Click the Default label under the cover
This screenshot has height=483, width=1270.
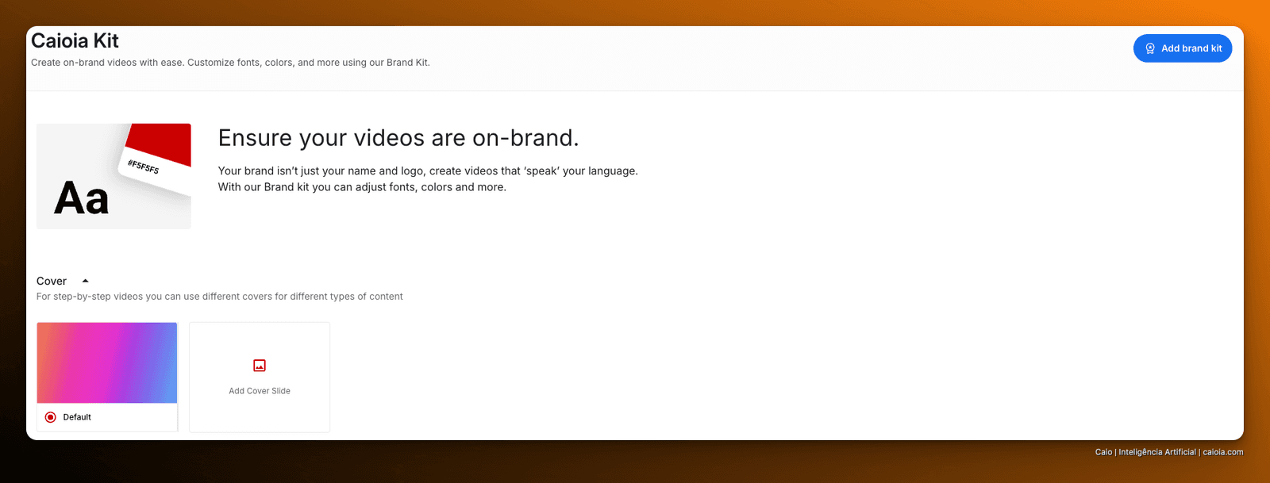(x=77, y=417)
